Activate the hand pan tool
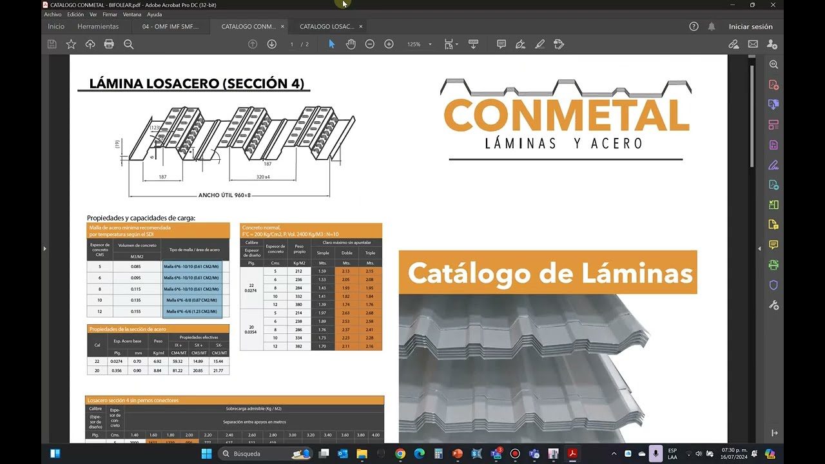Screen dimensions: 825x464 351,44
